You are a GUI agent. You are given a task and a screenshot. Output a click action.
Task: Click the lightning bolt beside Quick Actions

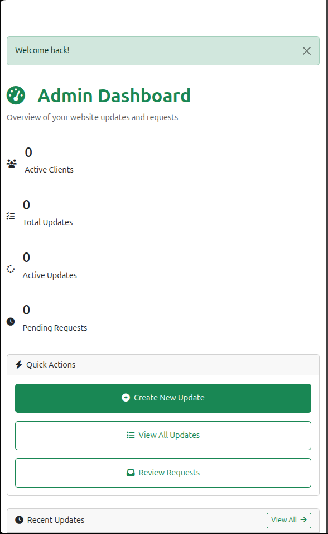20,364
